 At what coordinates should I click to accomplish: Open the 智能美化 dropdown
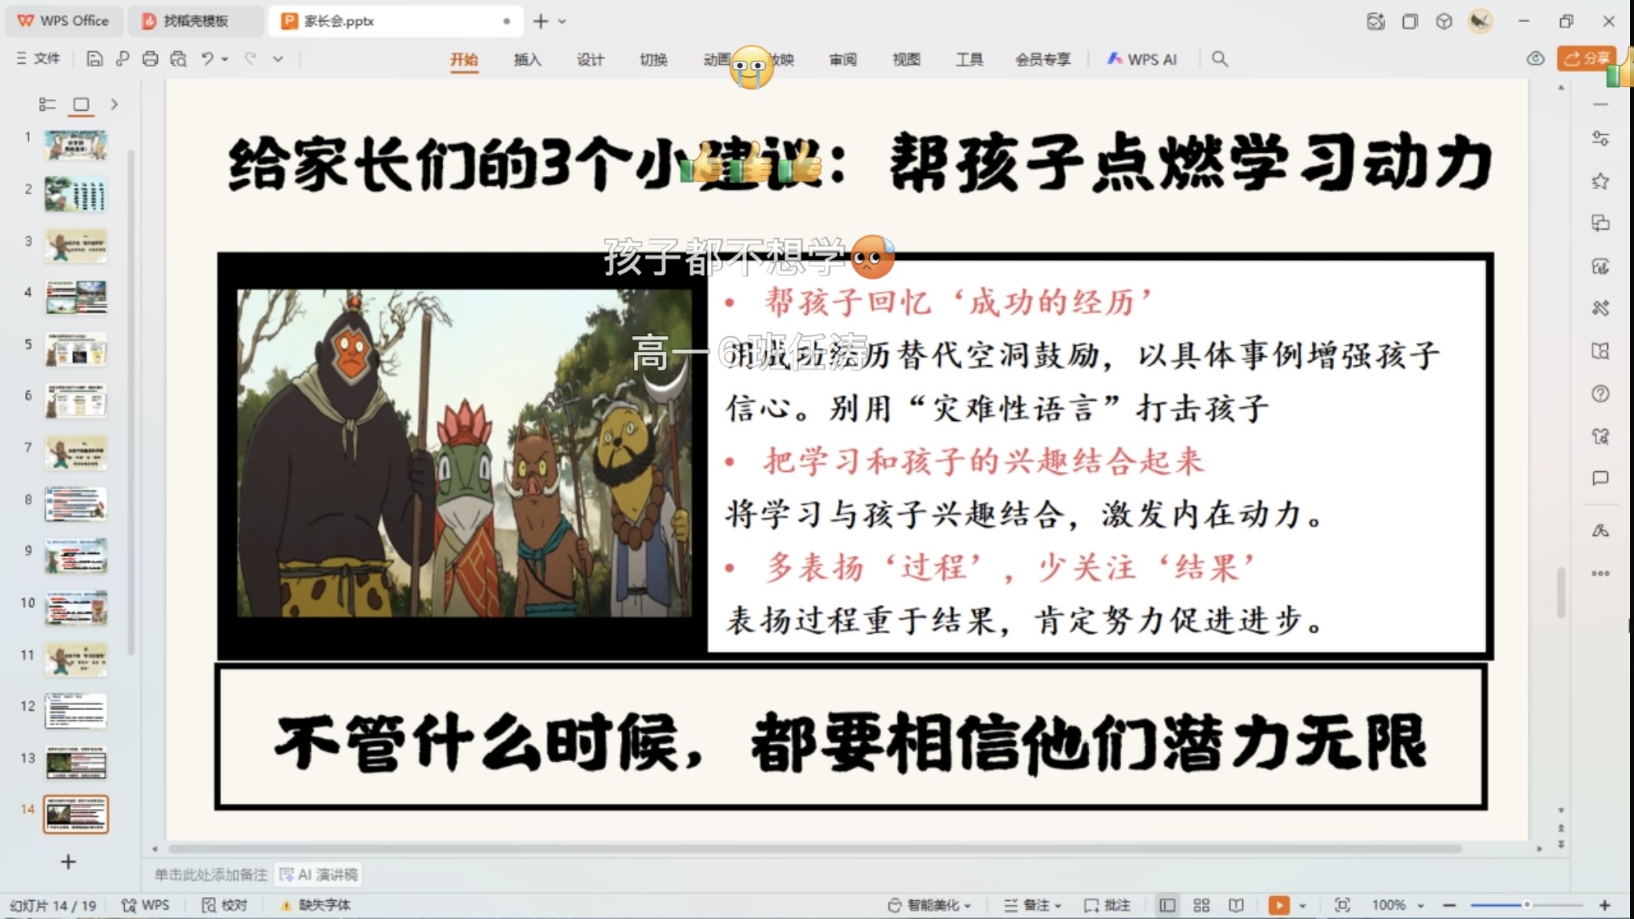[929, 905]
